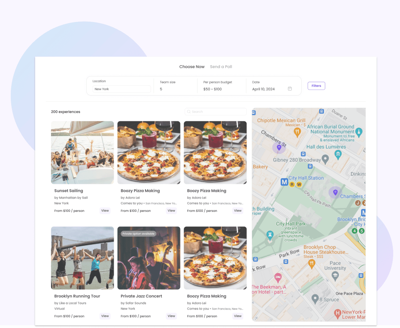Screen dimensions: 400x328
Task: Select the Chipotle Mexican Grill restaurant pin
Action: (x=297, y=132)
